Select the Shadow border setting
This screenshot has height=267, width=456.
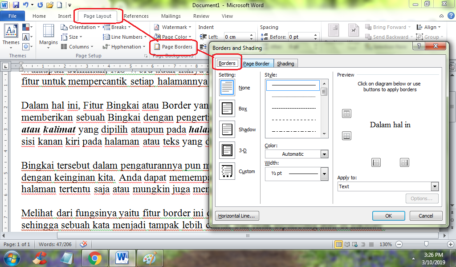227,129
